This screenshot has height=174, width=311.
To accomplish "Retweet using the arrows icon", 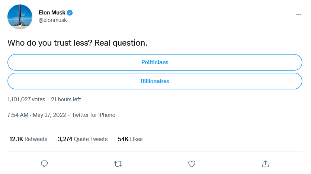I will (x=118, y=163).
